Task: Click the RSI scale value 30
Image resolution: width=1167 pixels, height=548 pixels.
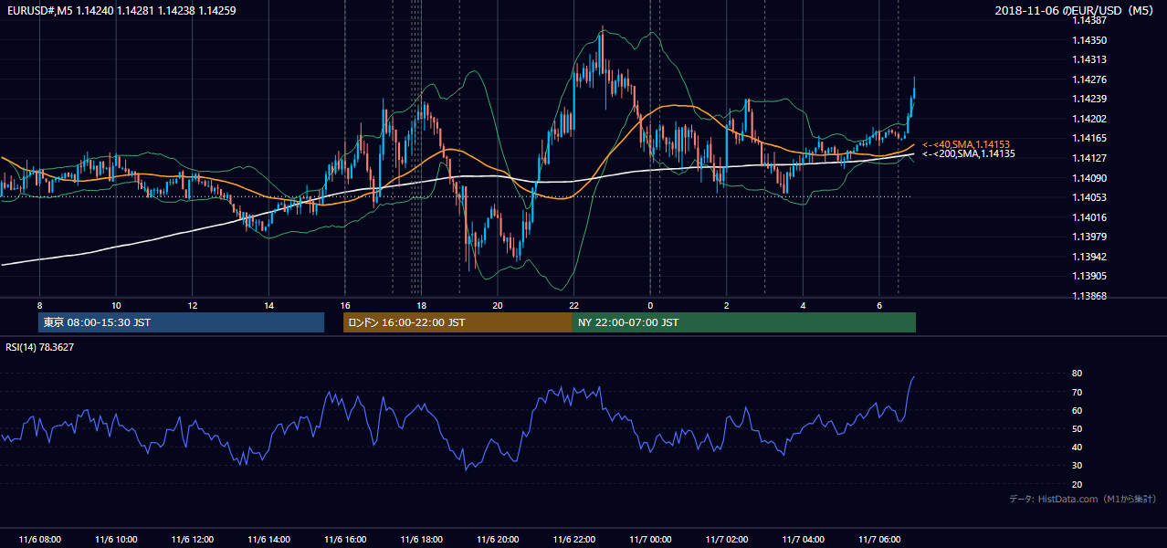Action: pos(1077,466)
